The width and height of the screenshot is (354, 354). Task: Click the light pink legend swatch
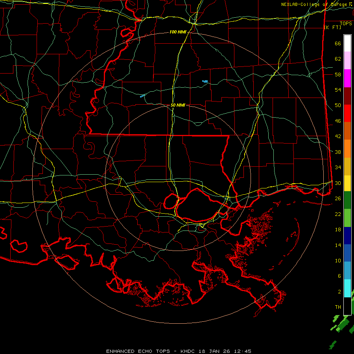click(347, 60)
